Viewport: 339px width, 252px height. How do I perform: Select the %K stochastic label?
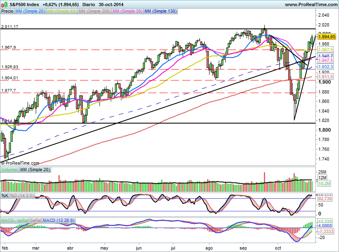tap(5, 195)
